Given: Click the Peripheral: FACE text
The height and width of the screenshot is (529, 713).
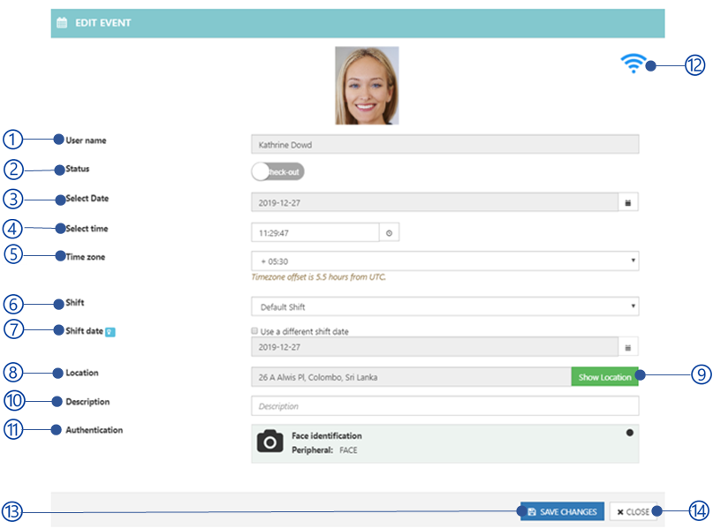Looking at the screenshot, I should pyautogui.click(x=324, y=450).
